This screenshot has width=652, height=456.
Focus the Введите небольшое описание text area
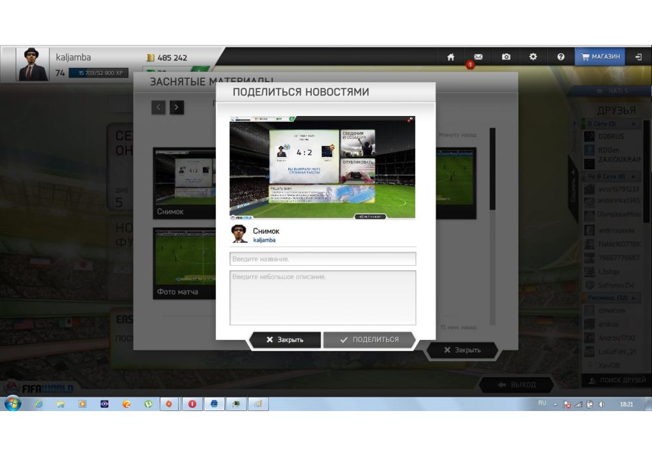pyautogui.click(x=323, y=297)
